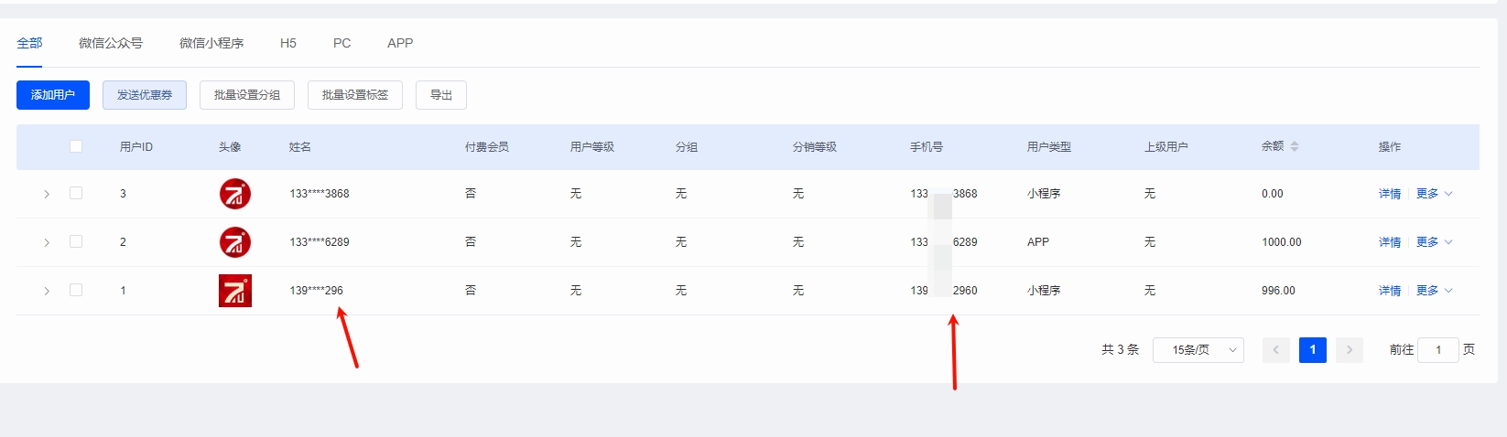This screenshot has width=1507, height=437.
Task: Click the 批量设置标签 button
Action: pyautogui.click(x=355, y=95)
